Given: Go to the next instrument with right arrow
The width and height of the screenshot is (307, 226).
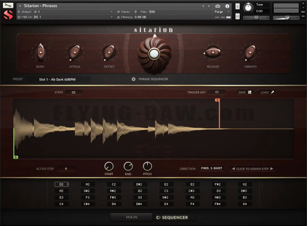Looking at the screenshot, I should tap(209, 6).
